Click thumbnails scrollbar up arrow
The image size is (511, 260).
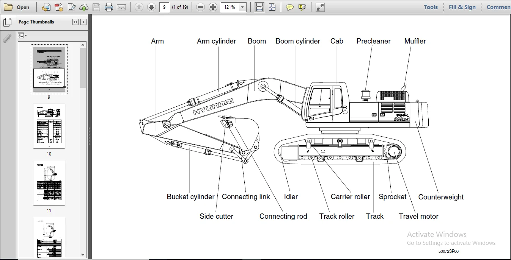(x=83, y=45)
